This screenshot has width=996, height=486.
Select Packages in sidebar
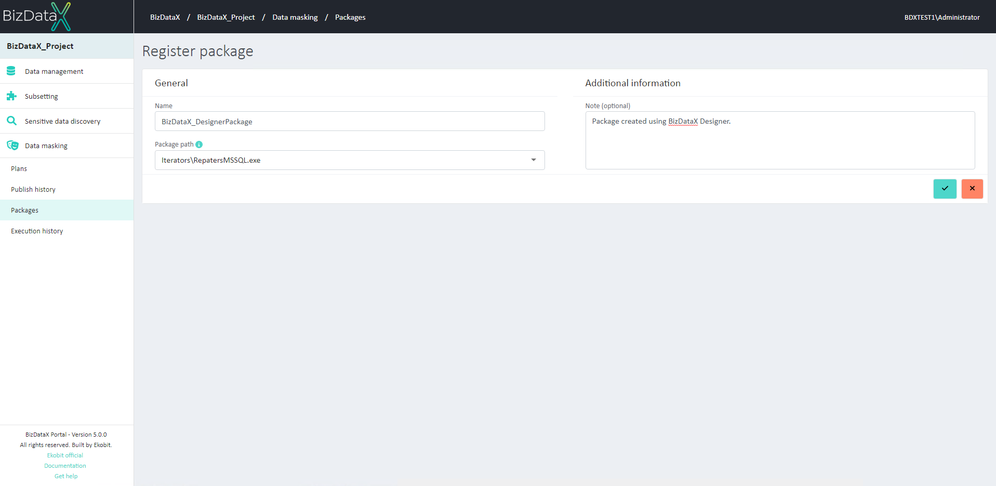67,210
